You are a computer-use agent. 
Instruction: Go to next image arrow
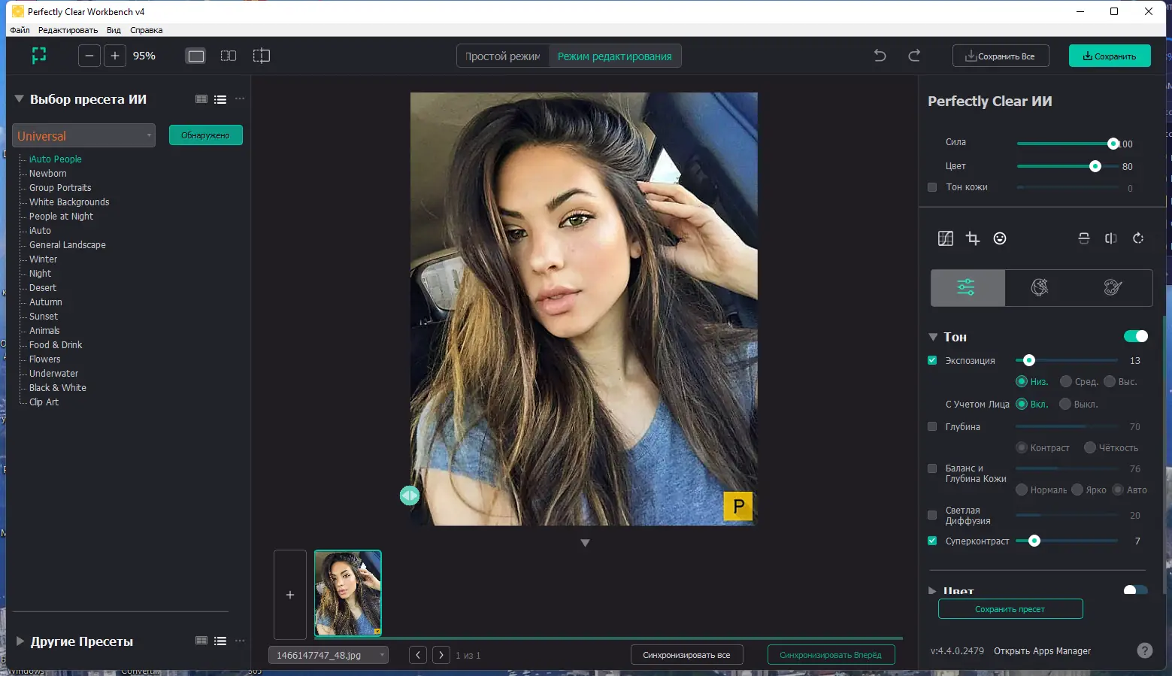441,655
